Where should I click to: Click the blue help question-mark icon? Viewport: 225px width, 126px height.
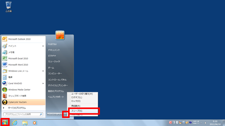[x=190, y=122]
